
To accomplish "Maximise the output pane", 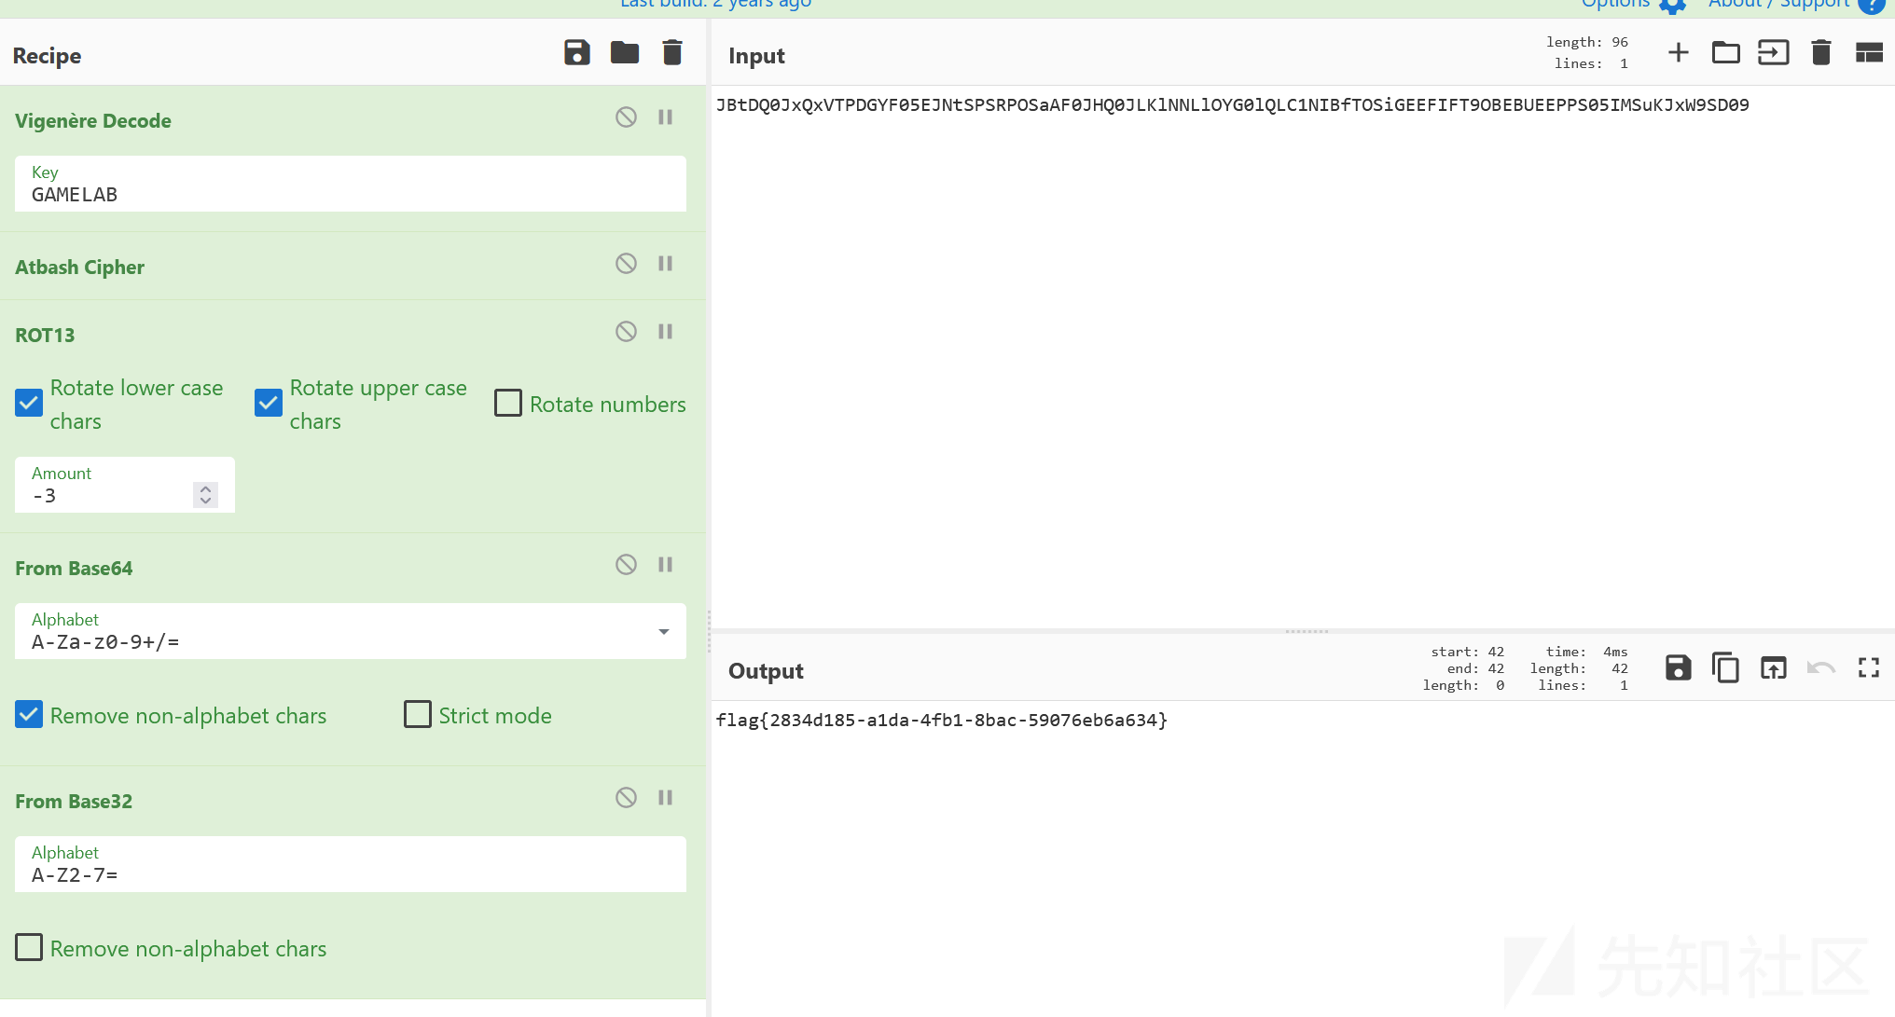I will click(1868, 667).
